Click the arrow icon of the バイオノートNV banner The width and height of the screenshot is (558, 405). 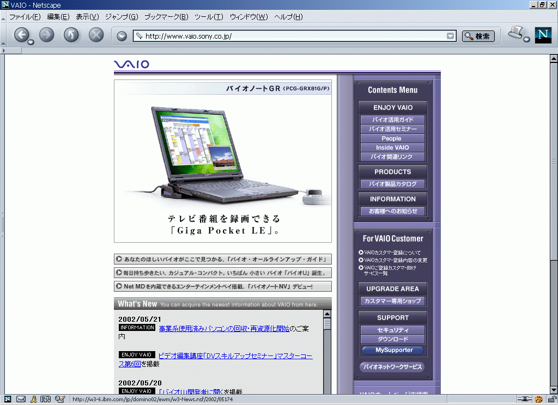click(119, 286)
